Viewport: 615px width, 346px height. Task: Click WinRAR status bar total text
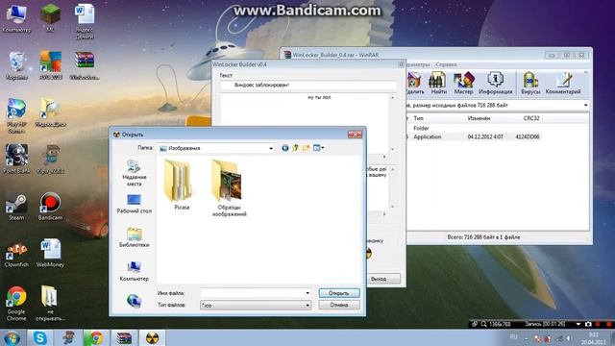click(x=483, y=237)
